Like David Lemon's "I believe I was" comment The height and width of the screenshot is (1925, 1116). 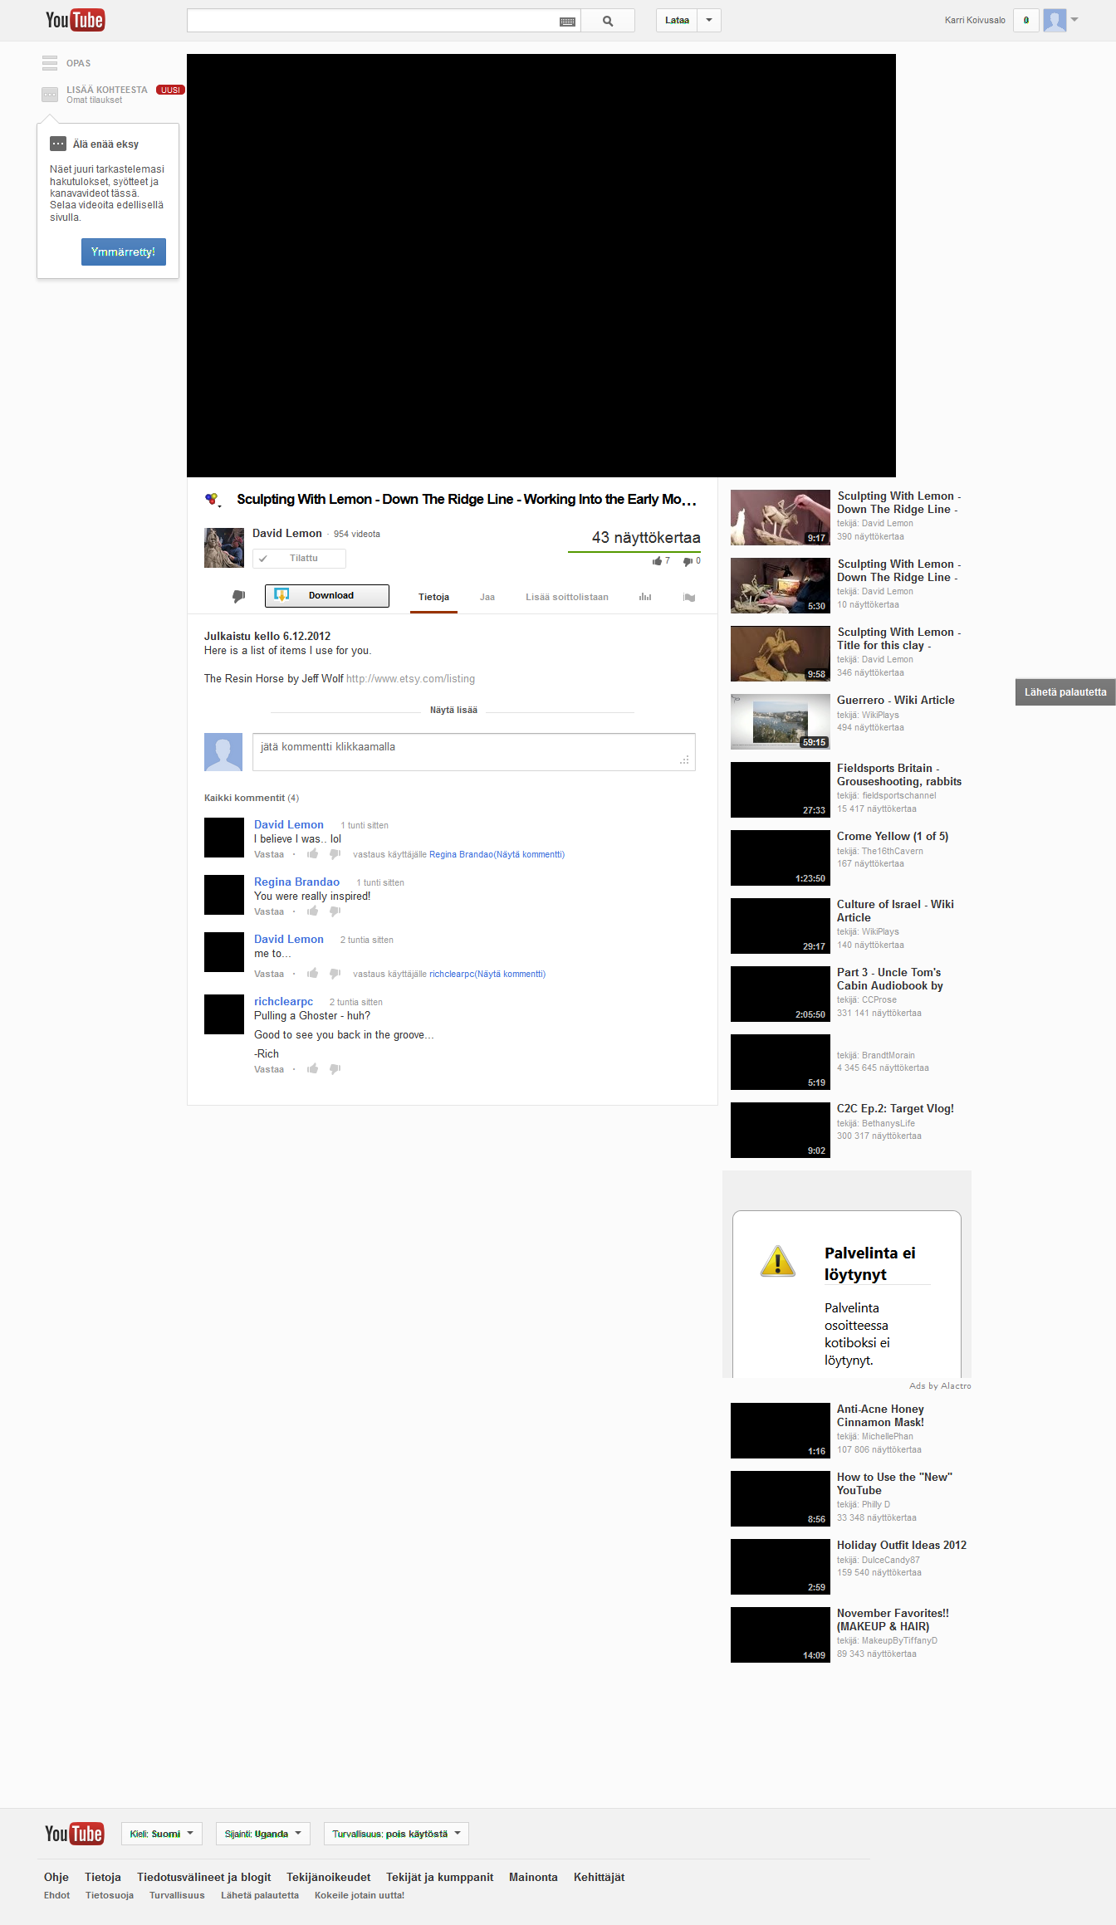312,854
